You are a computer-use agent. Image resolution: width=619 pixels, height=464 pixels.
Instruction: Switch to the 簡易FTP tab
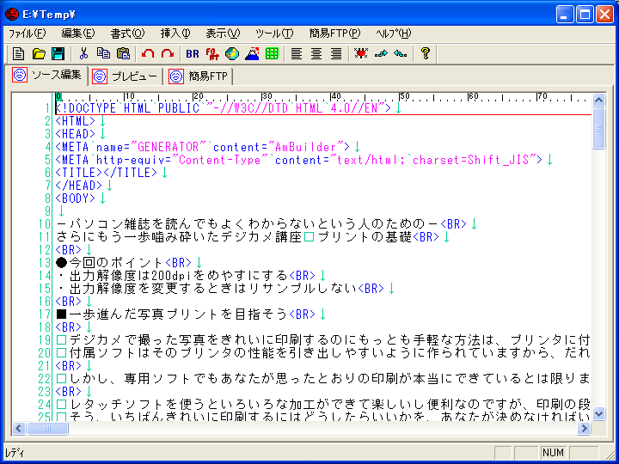click(x=199, y=76)
